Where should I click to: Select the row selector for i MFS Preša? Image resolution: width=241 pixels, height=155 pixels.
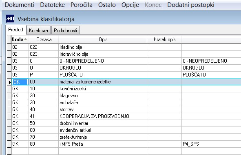coord(9,144)
